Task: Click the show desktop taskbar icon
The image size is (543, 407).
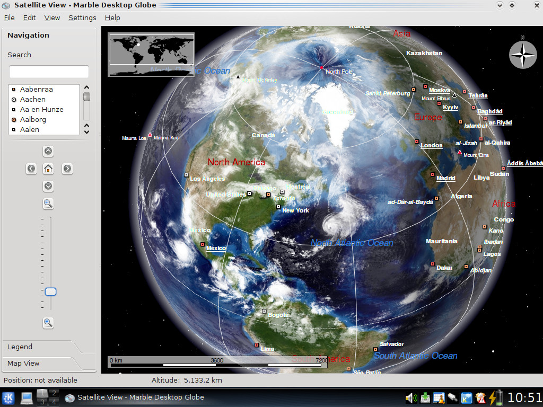Action: click(27, 397)
